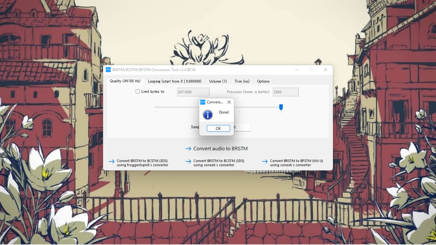Click the quality slider handle

point(281,107)
